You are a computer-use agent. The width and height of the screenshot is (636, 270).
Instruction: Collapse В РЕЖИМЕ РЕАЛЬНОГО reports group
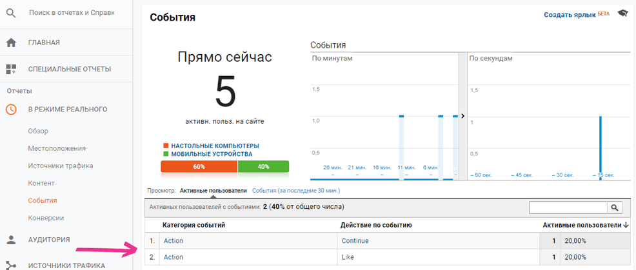pyautogui.click(x=68, y=109)
